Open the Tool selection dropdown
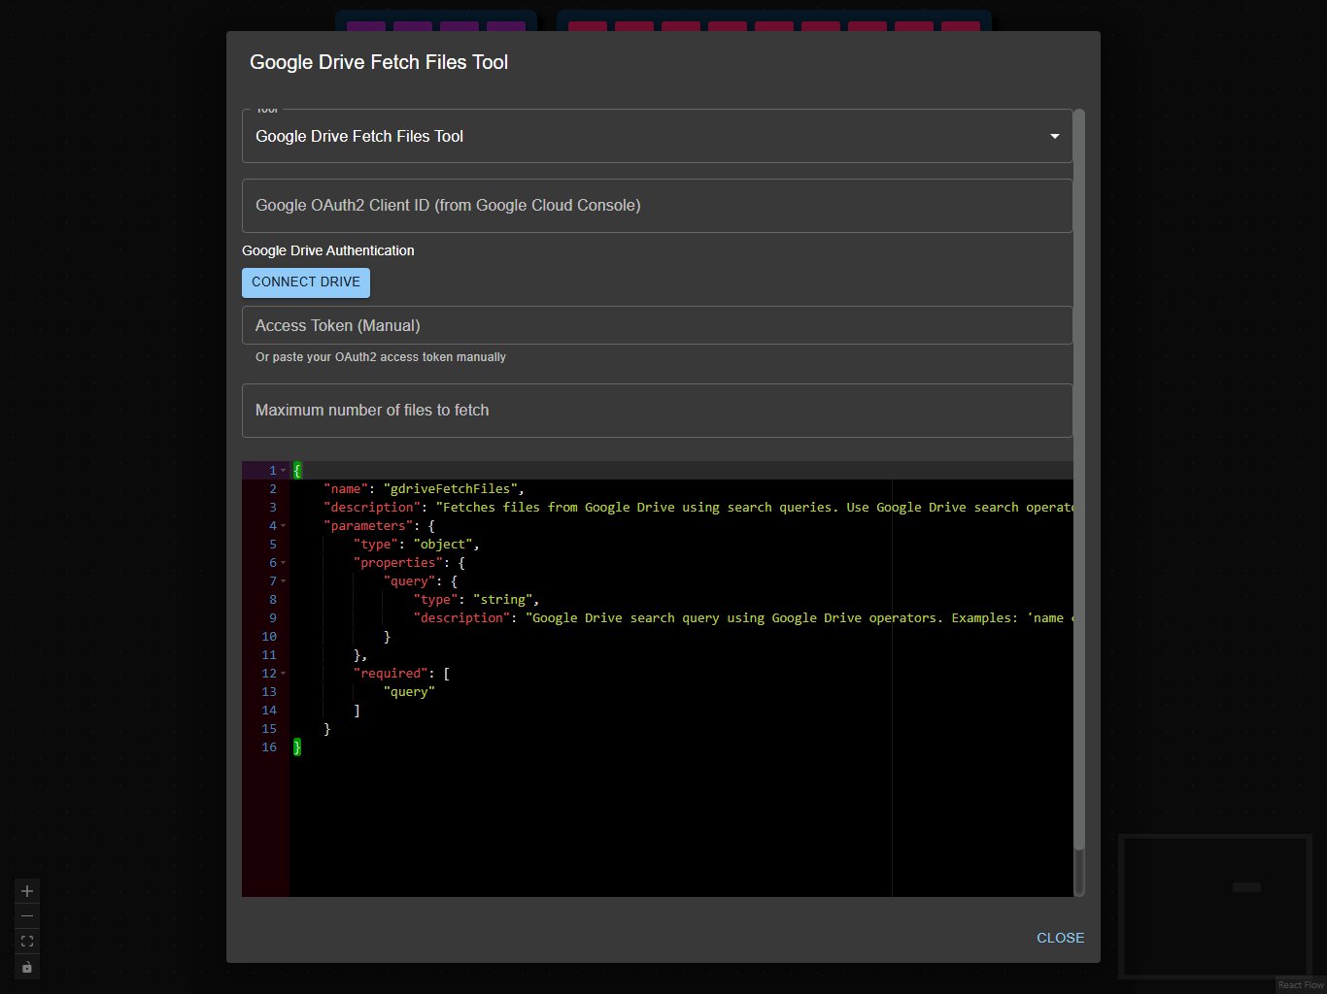Image resolution: width=1327 pixels, height=994 pixels. [x=657, y=136]
